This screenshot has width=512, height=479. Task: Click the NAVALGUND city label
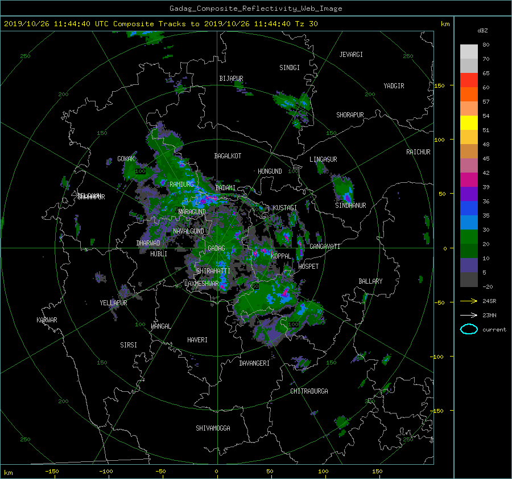[x=188, y=231]
